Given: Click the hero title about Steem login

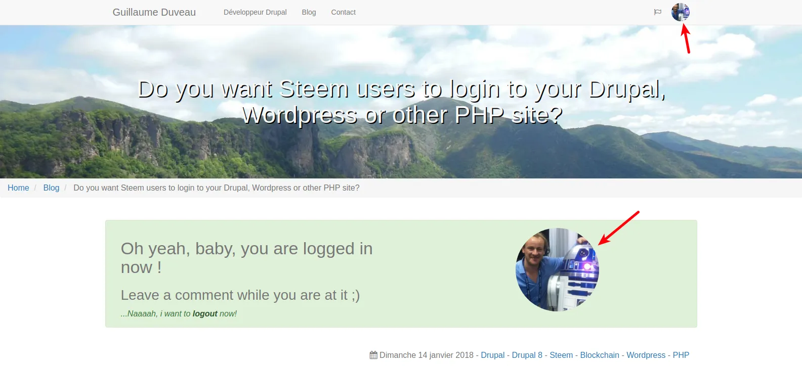Looking at the screenshot, I should pyautogui.click(x=401, y=102).
